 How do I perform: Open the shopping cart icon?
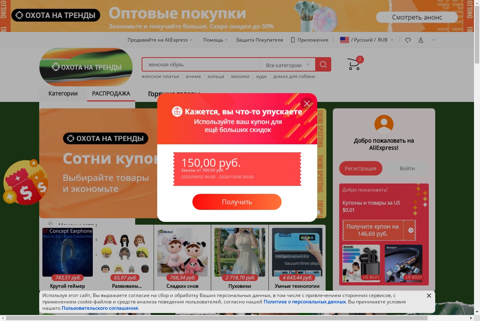(x=354, y=64)
